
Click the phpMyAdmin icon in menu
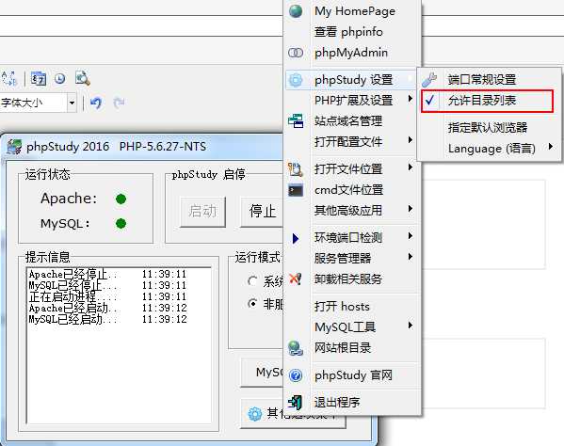pos(296,53)
